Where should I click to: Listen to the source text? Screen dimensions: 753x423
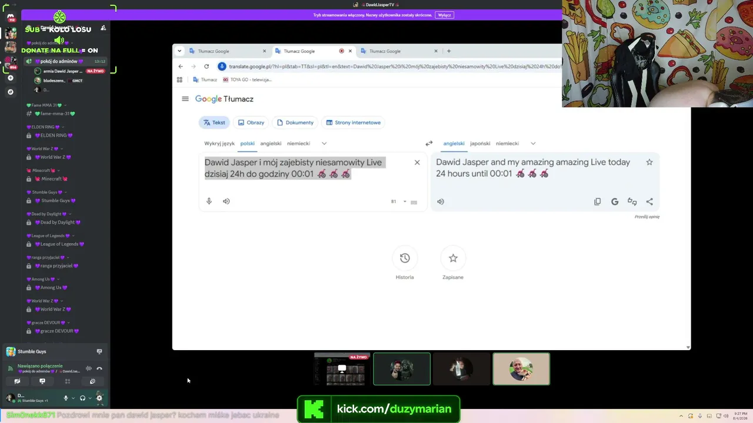[226, 202]
